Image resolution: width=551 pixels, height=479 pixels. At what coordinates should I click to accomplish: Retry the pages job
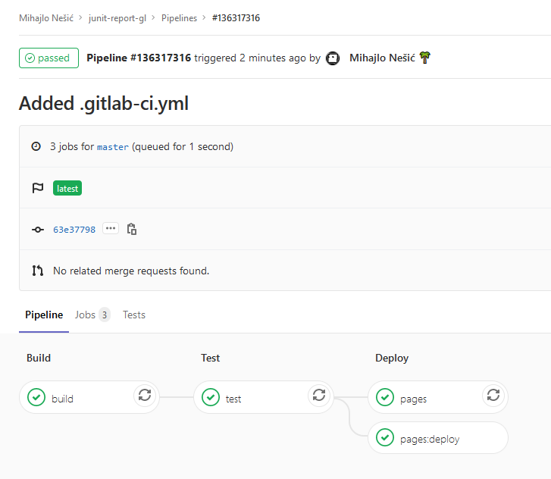coord(493,396)
